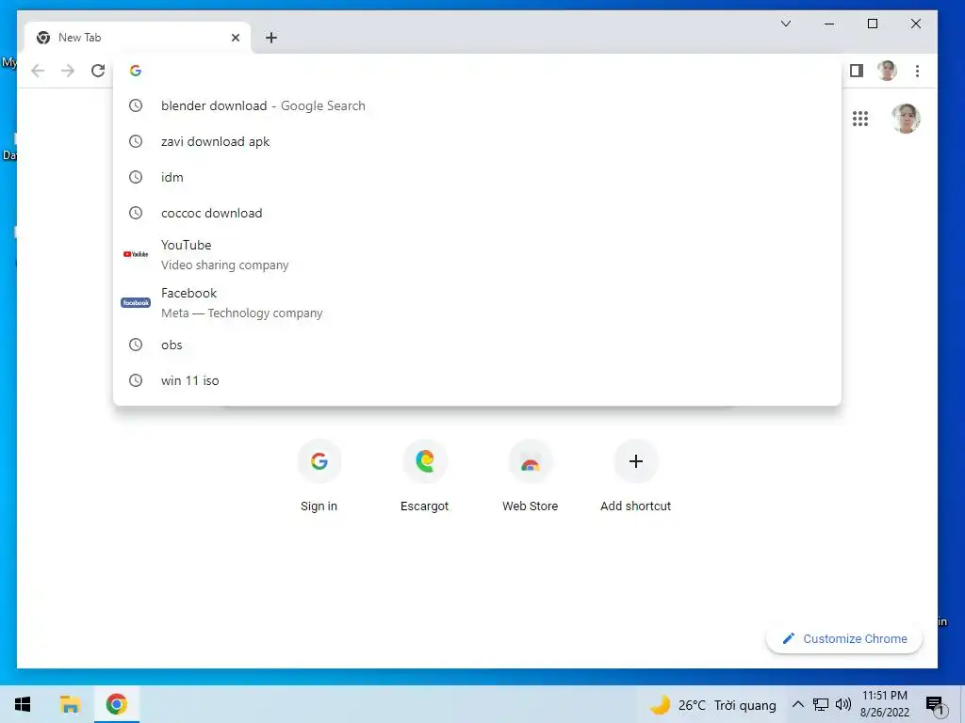Choose the Facebook suggestion
The width and height of the screenshot is (965, 723).
[x=477, y=302]
